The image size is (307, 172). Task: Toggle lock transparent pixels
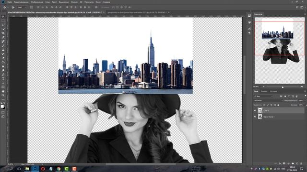264,105
